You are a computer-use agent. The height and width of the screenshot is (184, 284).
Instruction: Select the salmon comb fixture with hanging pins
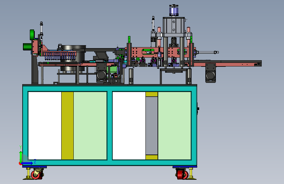(60, 55)
